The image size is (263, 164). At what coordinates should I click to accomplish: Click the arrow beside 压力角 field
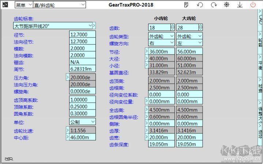click(67, 77)
